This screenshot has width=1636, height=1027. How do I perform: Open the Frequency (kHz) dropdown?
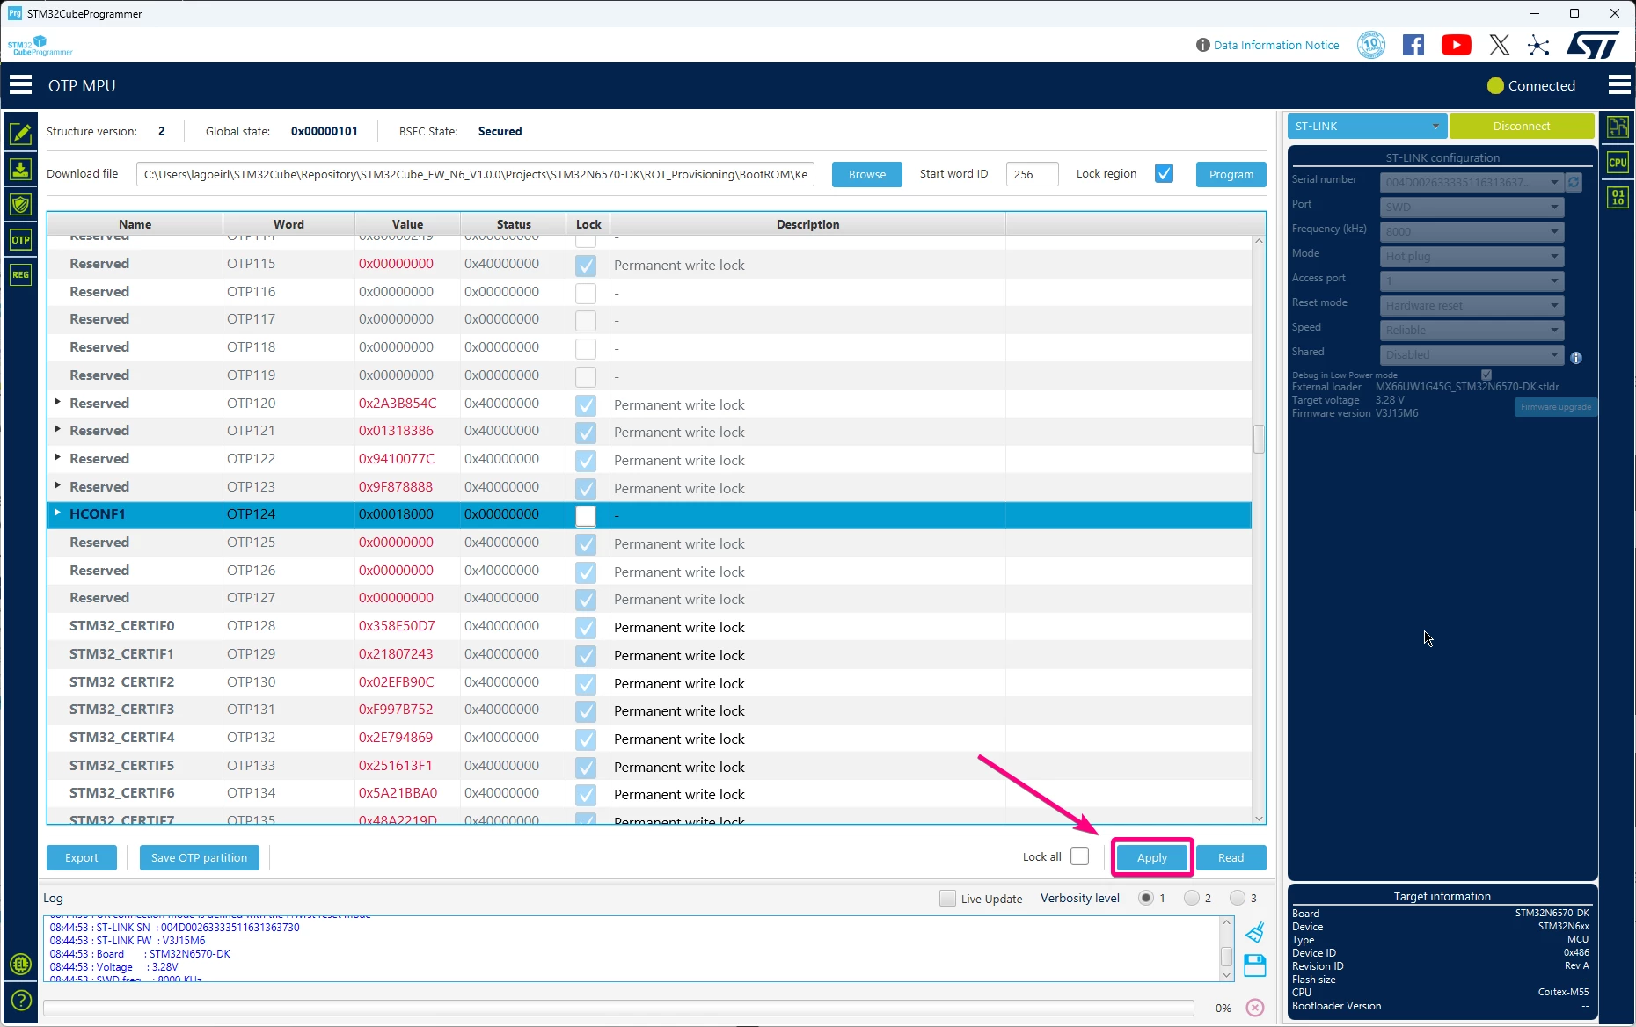tap(1472, 231)
